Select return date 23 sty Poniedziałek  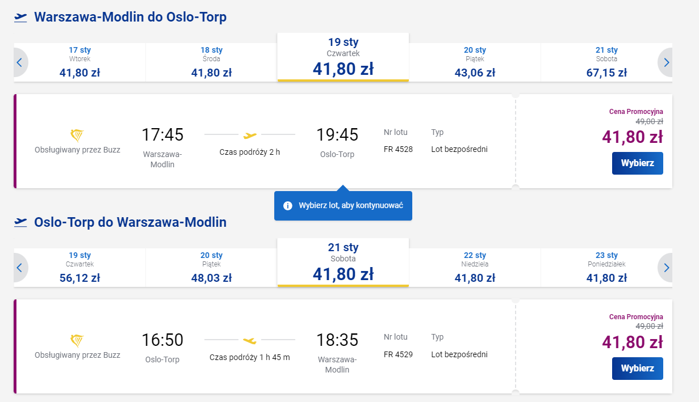click(x=606, y=268)
